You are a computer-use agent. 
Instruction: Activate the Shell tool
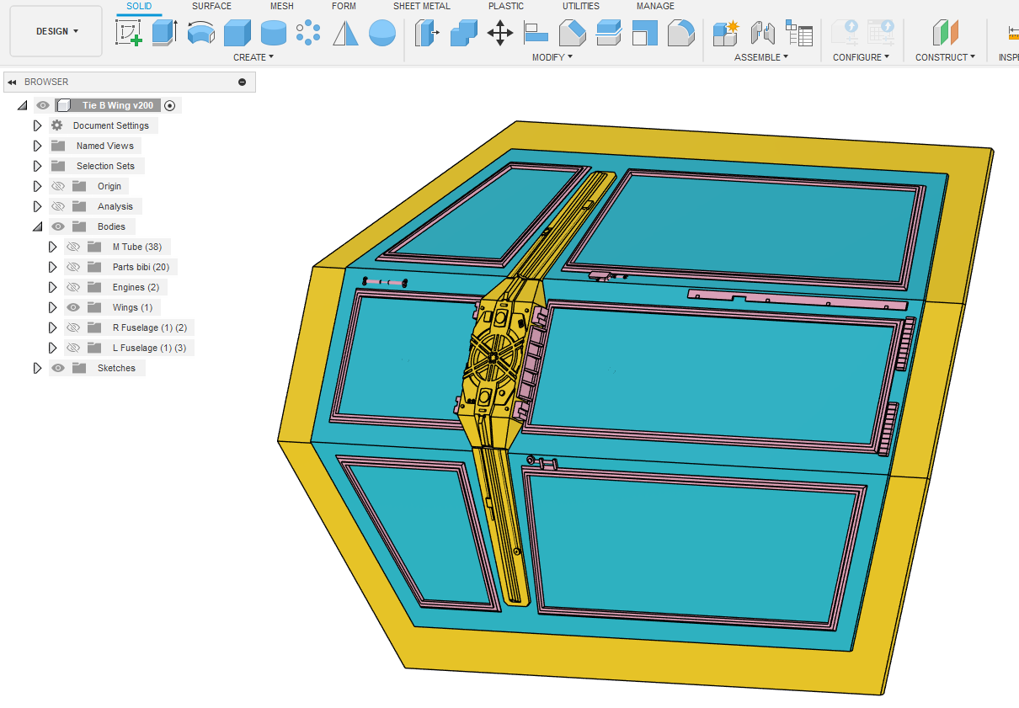click(645, 33)
